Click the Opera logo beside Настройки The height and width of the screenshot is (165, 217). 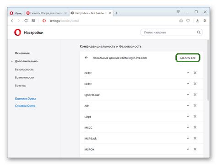(17, 32)
